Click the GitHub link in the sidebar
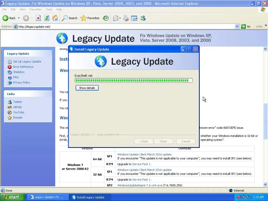Screen dimensions: 268x201 click(x=17, y=107)
